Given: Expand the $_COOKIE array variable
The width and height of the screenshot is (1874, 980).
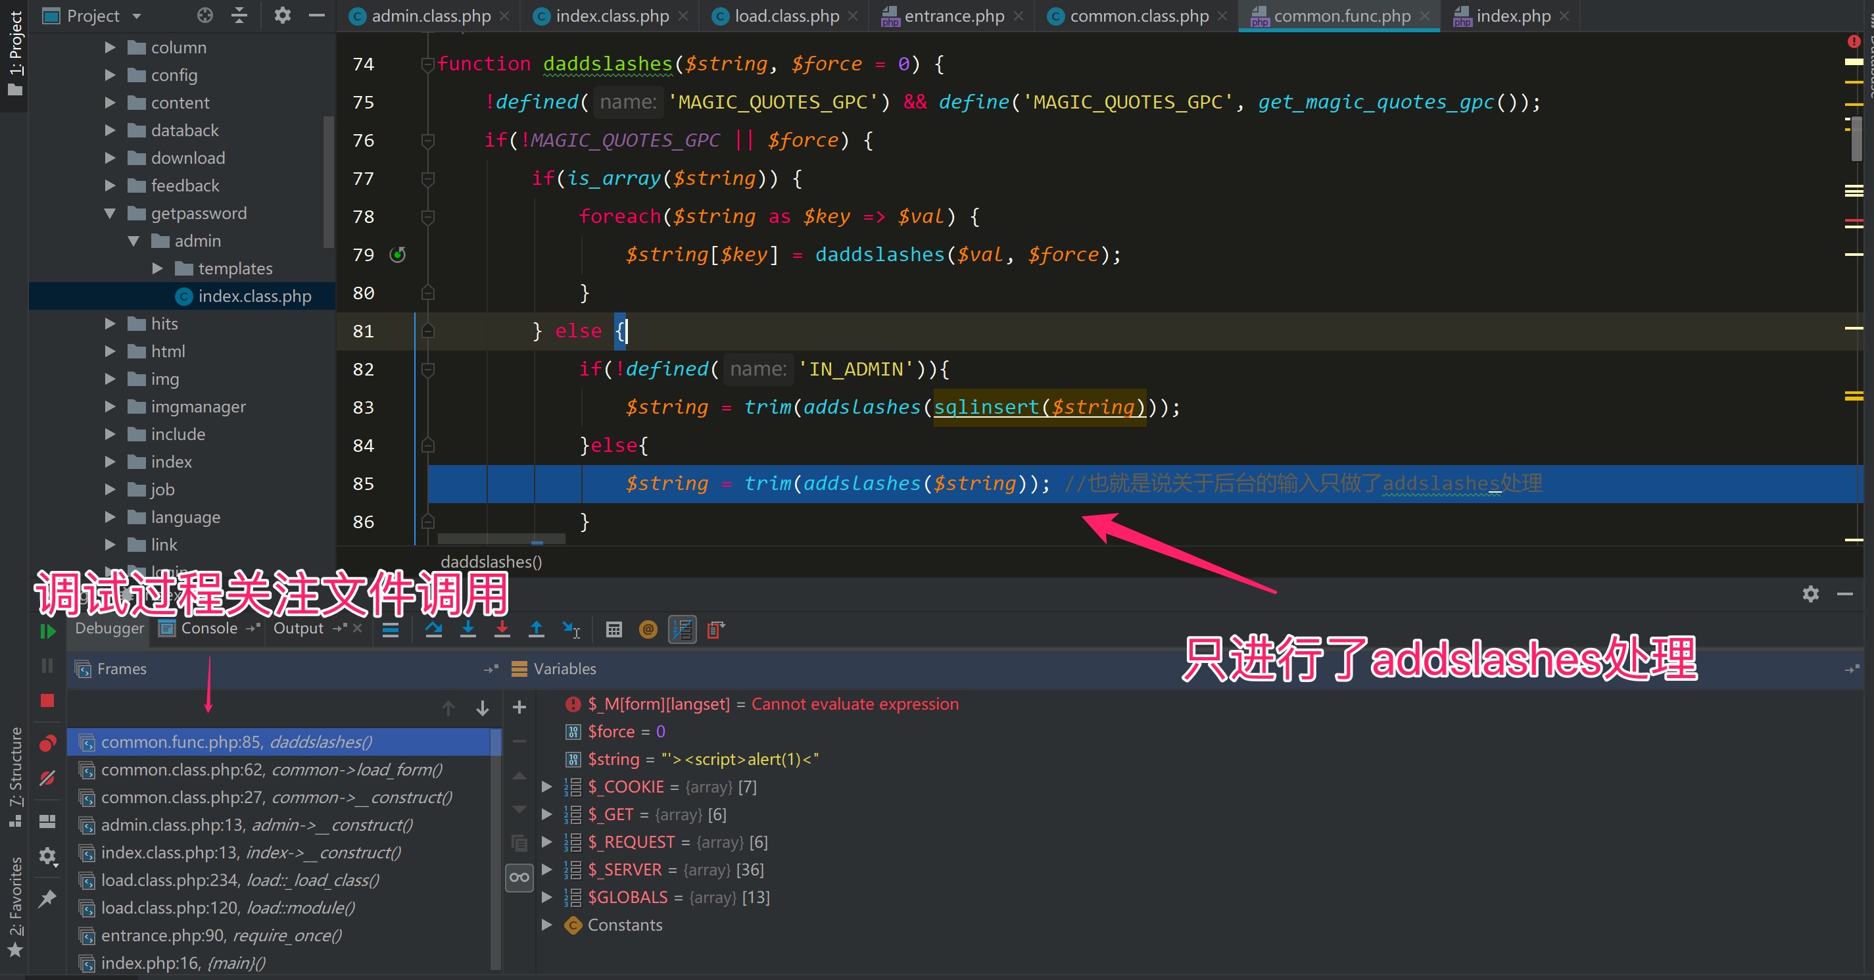Looking at the screenshot, I should [546, 787].
